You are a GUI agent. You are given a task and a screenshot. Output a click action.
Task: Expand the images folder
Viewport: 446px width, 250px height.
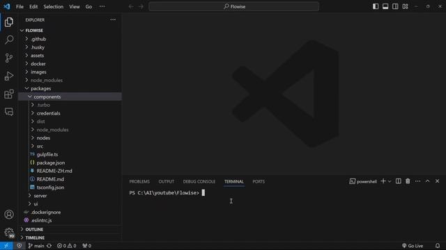pos(70,72)
